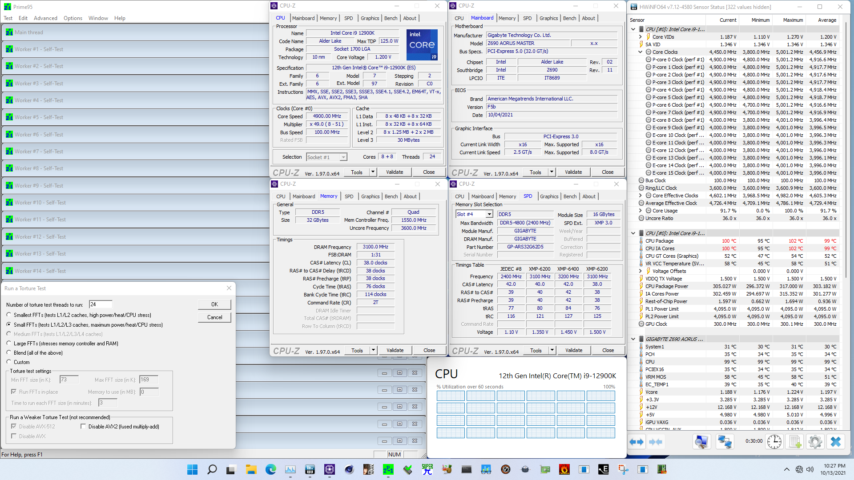Click the expand-columns arrows icon in HWiNFO
Screen dimensions: 854x480
point(636,442)
